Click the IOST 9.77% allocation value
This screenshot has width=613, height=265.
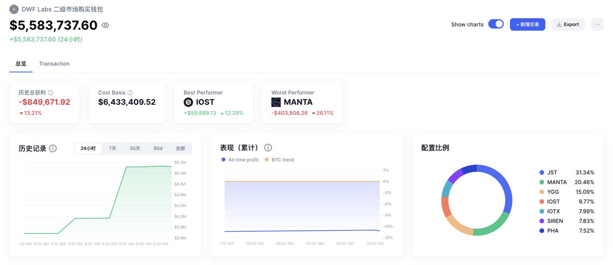[586, 202]
